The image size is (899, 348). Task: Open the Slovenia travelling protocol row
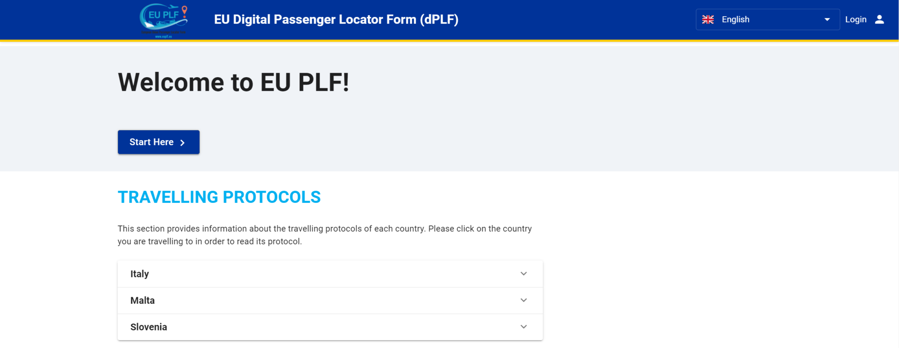[307, 327]
